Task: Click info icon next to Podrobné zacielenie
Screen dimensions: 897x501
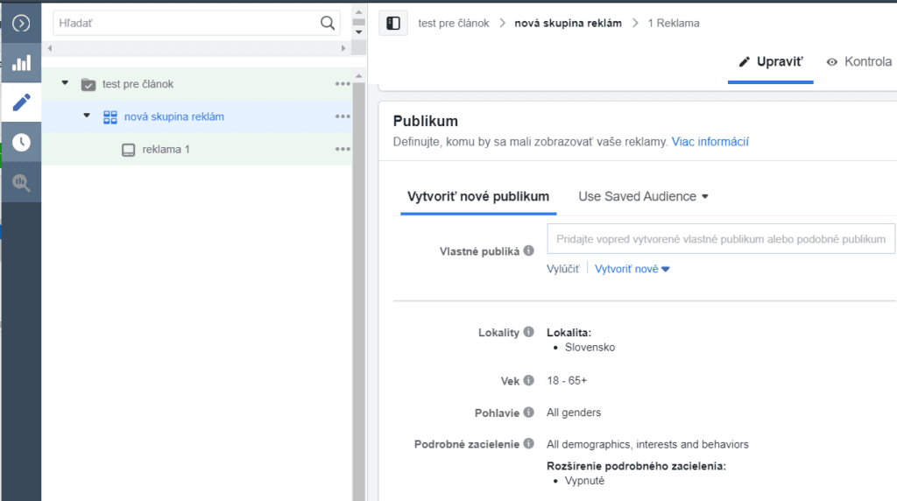Action: pos(528,444)
